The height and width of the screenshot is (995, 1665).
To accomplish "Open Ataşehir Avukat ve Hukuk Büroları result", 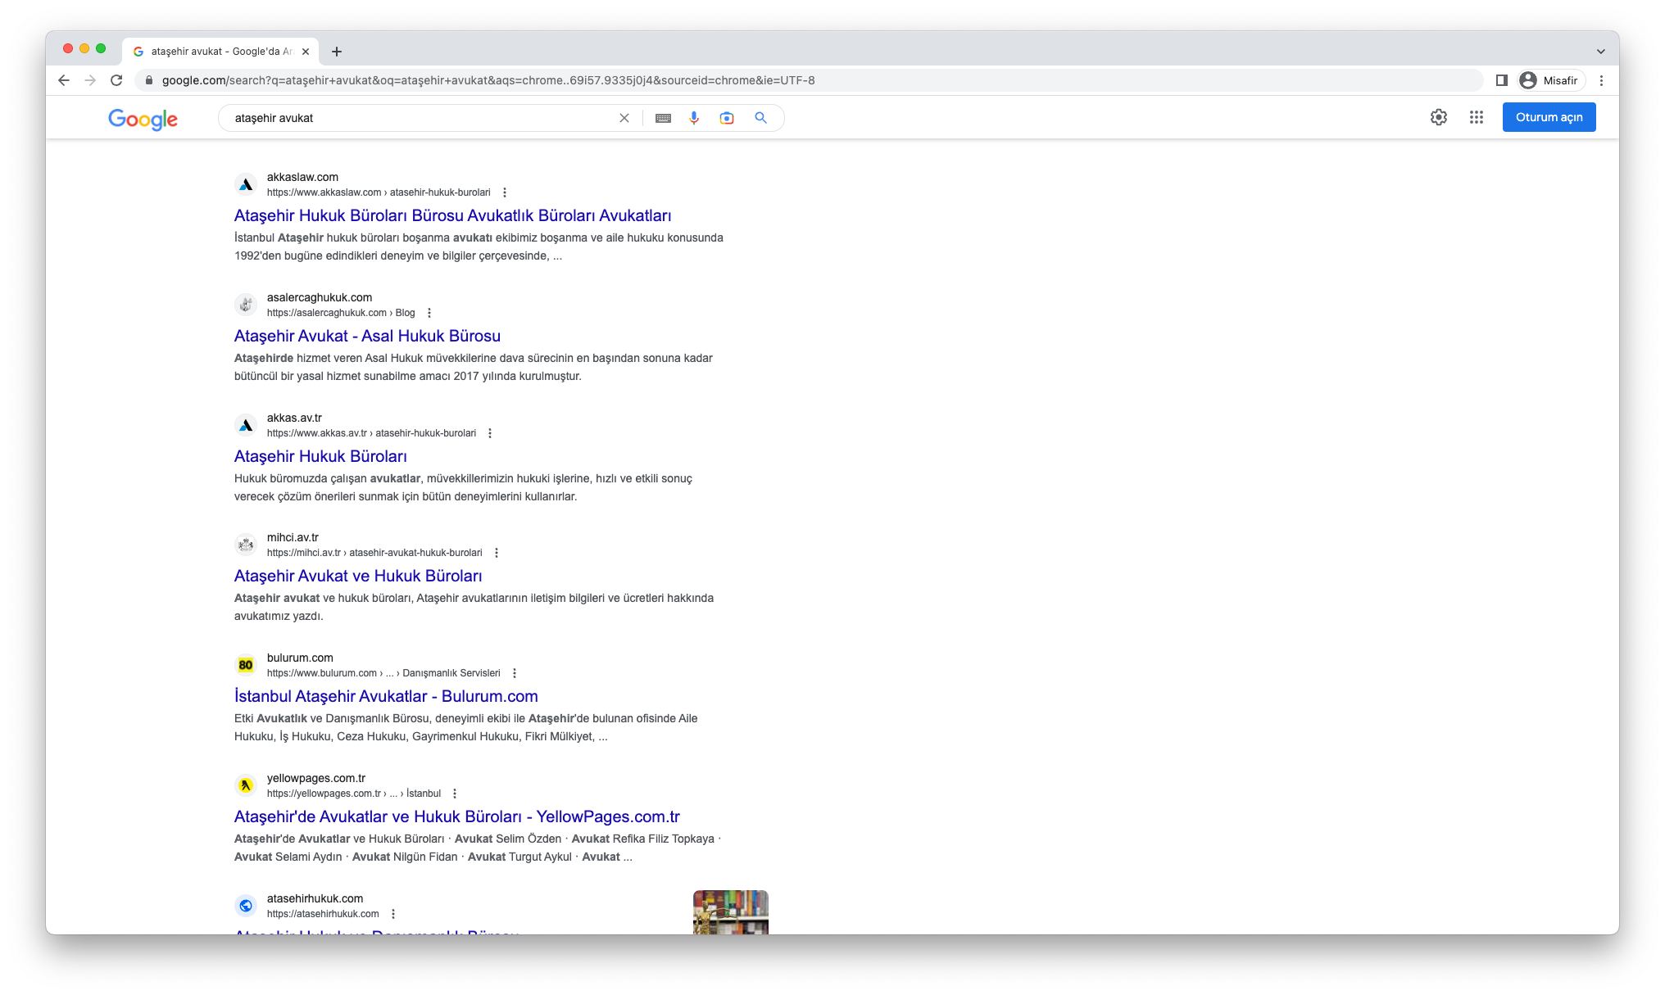I will click(358, 576).
